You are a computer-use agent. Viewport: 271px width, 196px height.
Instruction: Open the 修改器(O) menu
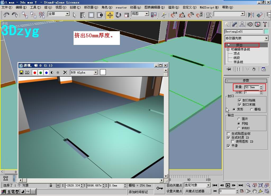tap(91, 7)
